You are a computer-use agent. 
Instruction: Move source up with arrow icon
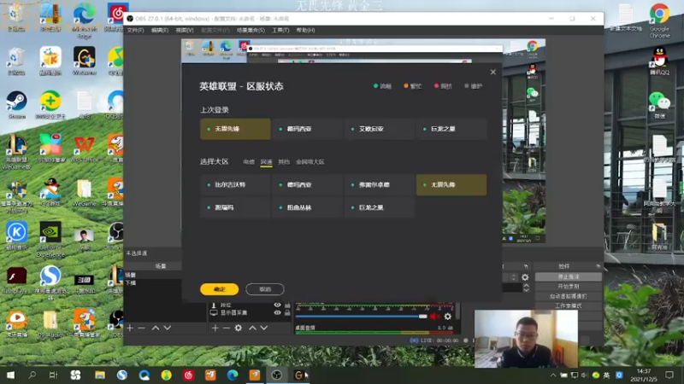pyautogui.click(x=252, y=328)
